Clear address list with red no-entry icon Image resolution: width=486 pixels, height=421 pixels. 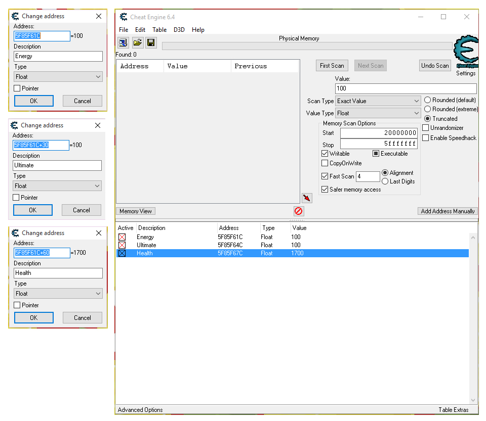[299, 211]
